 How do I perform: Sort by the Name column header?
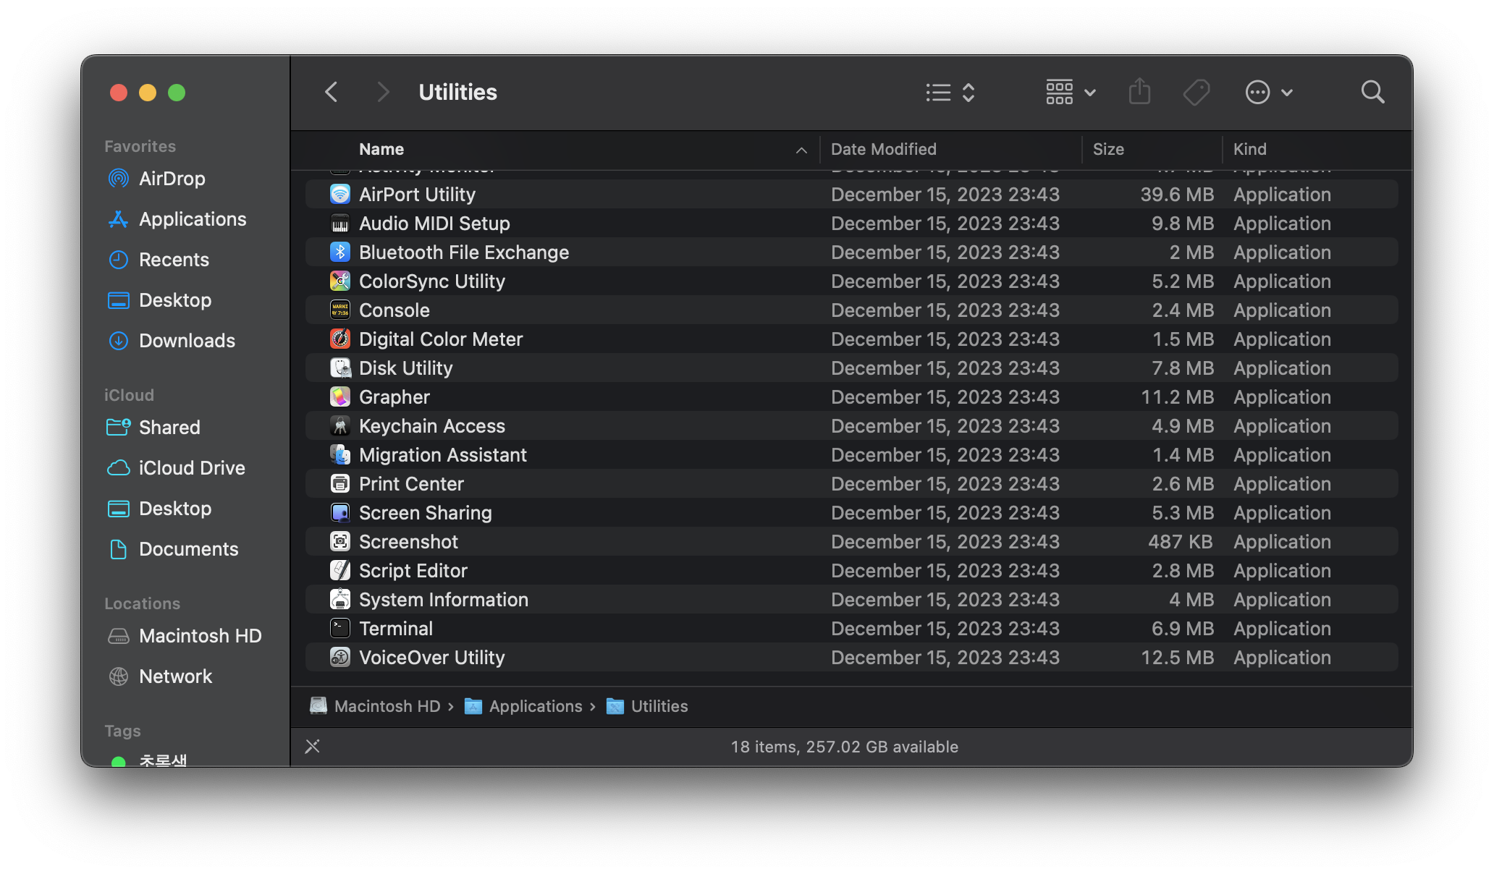pos(381,149)
